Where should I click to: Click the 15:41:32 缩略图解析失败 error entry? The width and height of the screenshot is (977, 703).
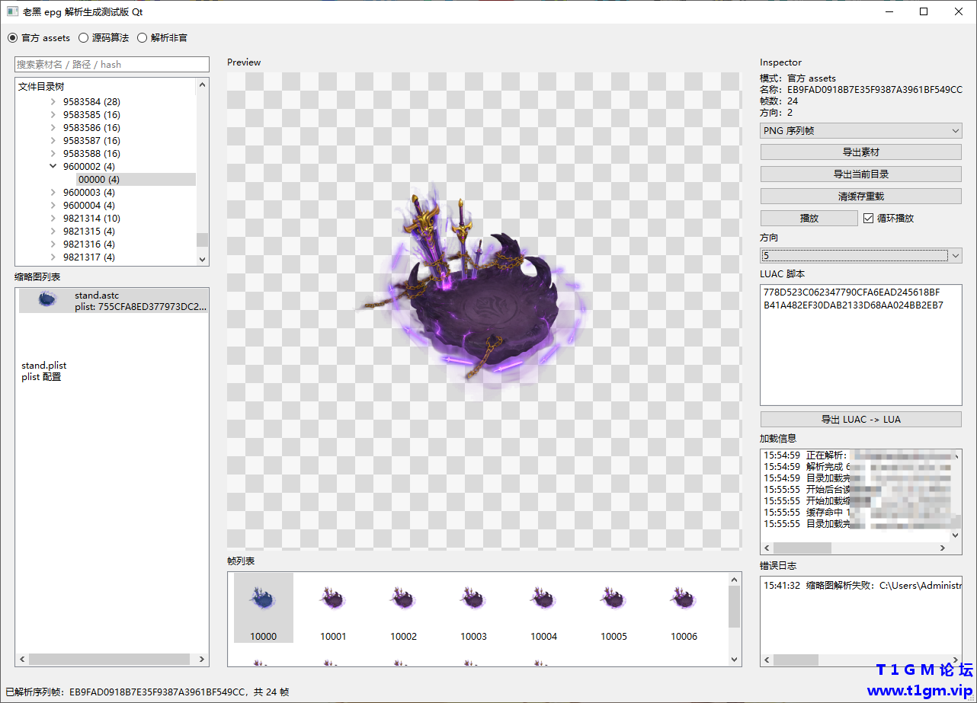tap(863, 586)
